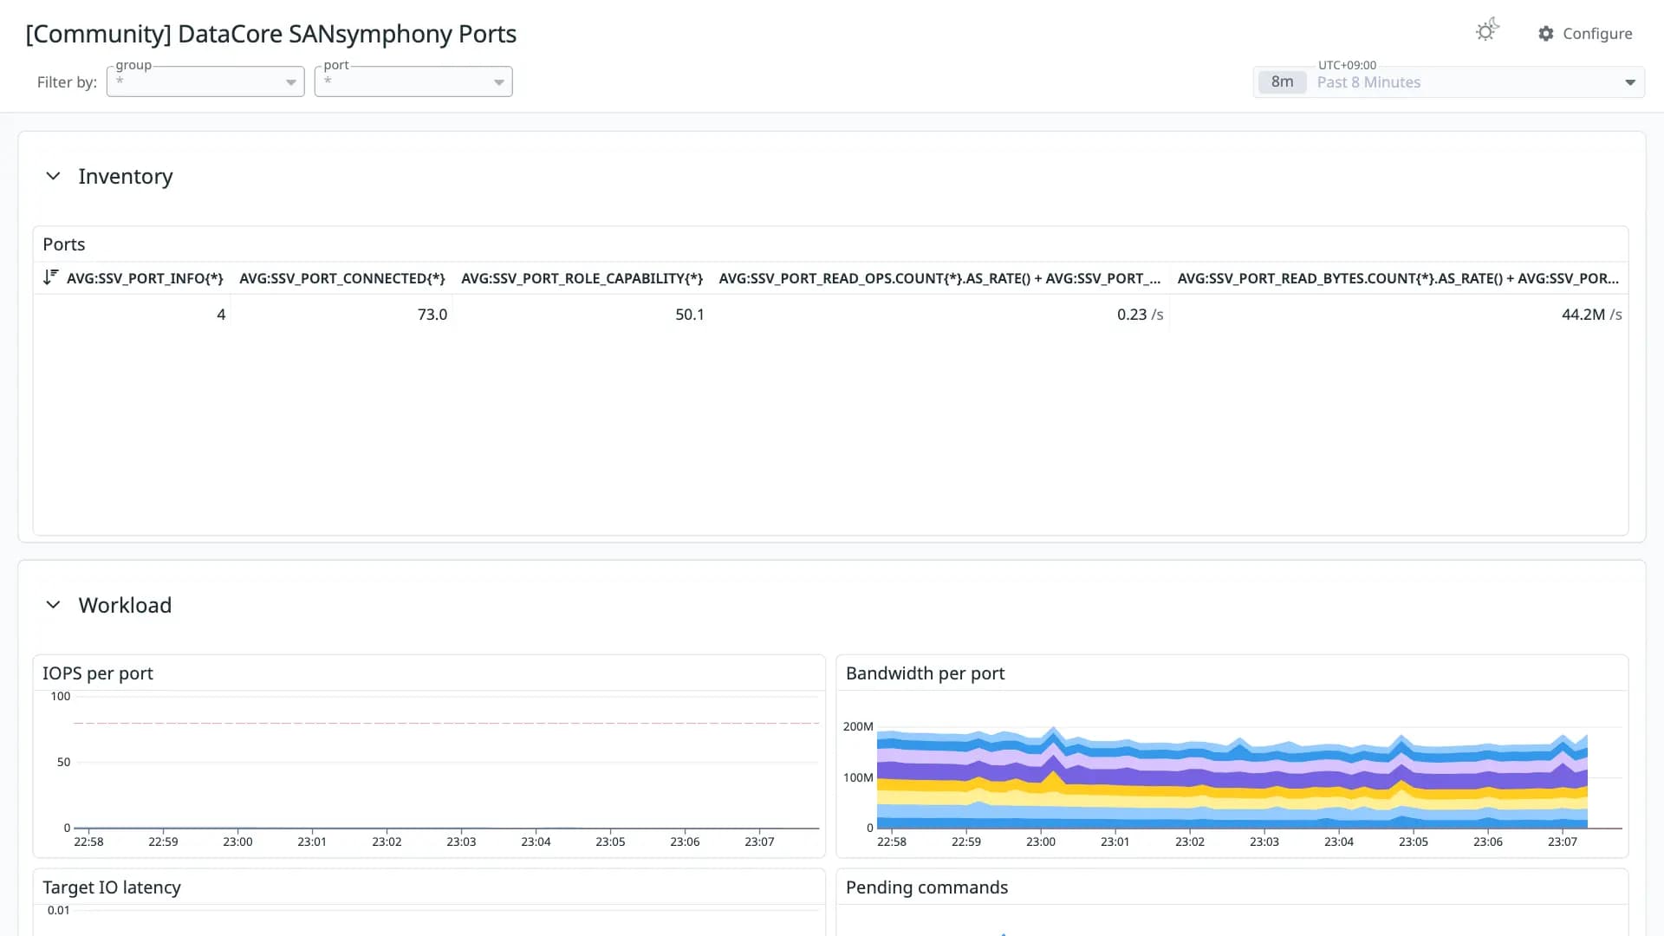Open the group filter dropdown
Viewport: 1664px width, 936px height.
205,81
